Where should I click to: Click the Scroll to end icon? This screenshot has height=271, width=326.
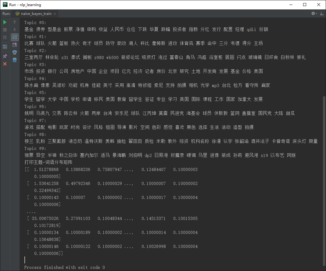point(15,45)
